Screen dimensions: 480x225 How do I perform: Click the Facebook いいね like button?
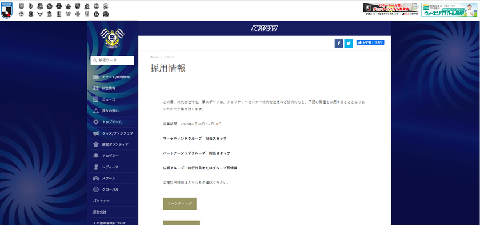pos(370,42)
